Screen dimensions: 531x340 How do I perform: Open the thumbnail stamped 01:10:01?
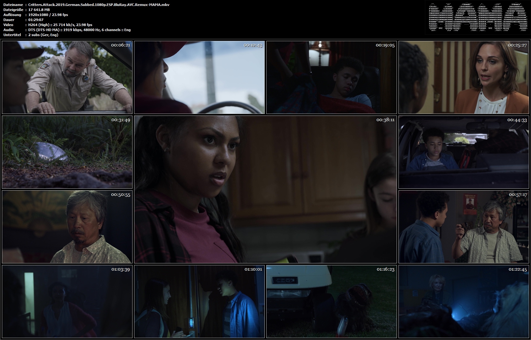point(199,301)
